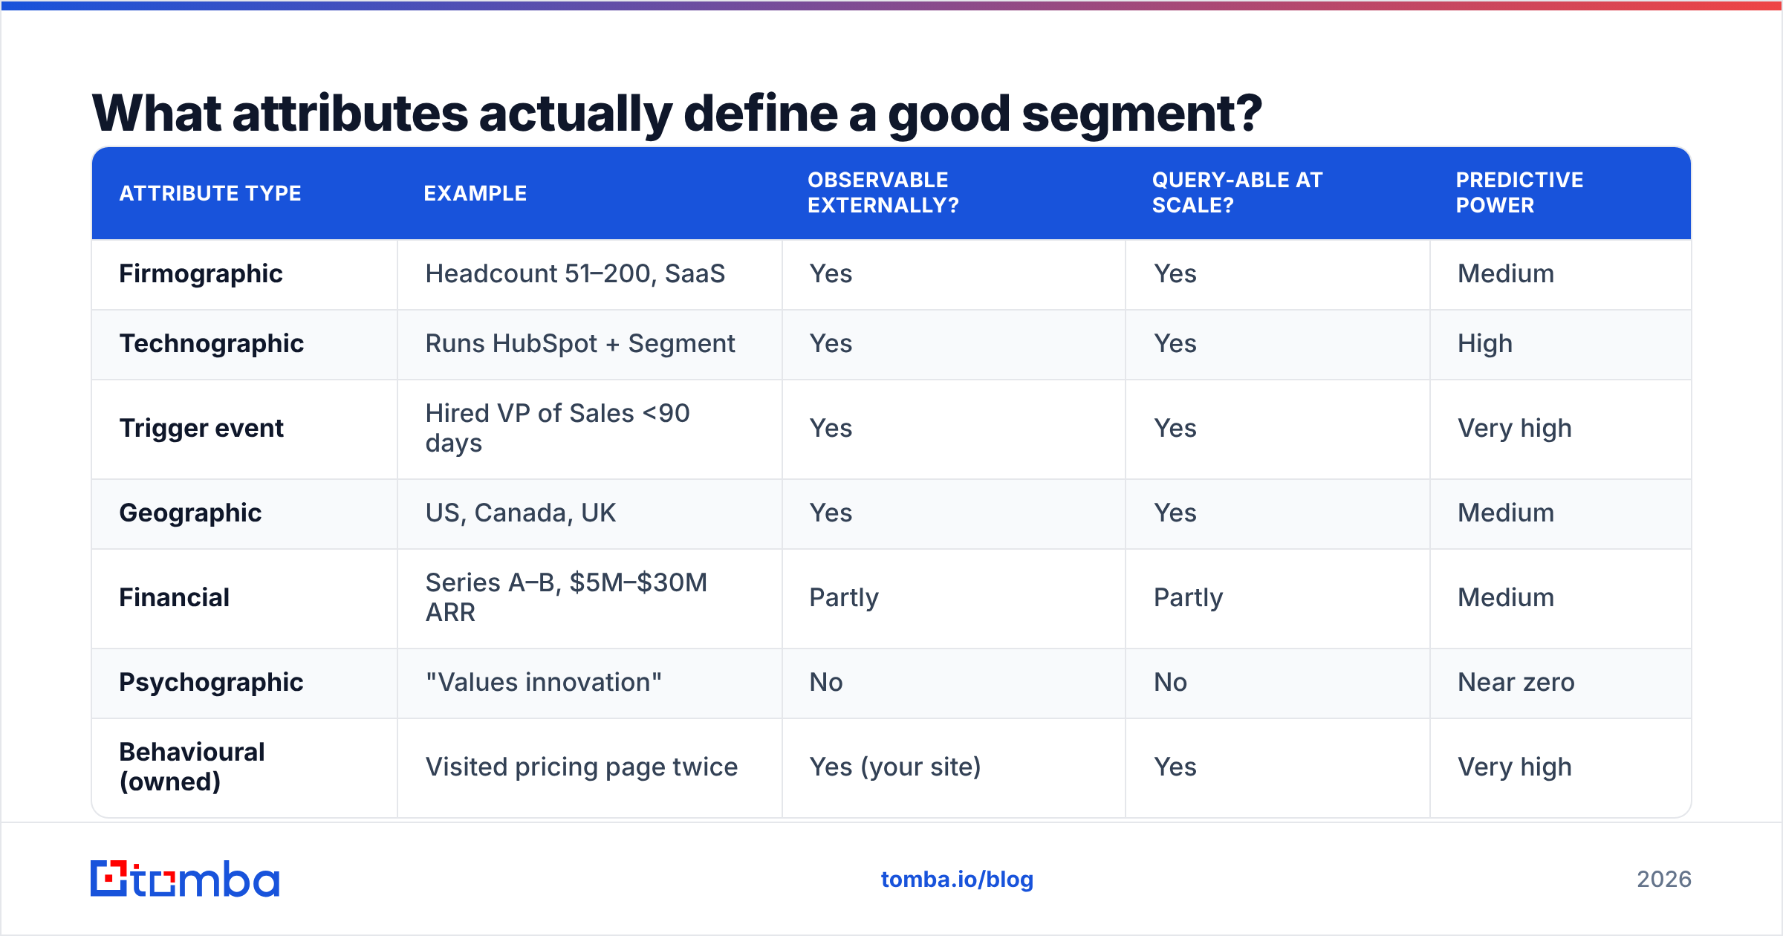Image resolution: width=1783 pixels, height=936 pixels.
Task: Click the Financial row label
Action: [175, 598]
